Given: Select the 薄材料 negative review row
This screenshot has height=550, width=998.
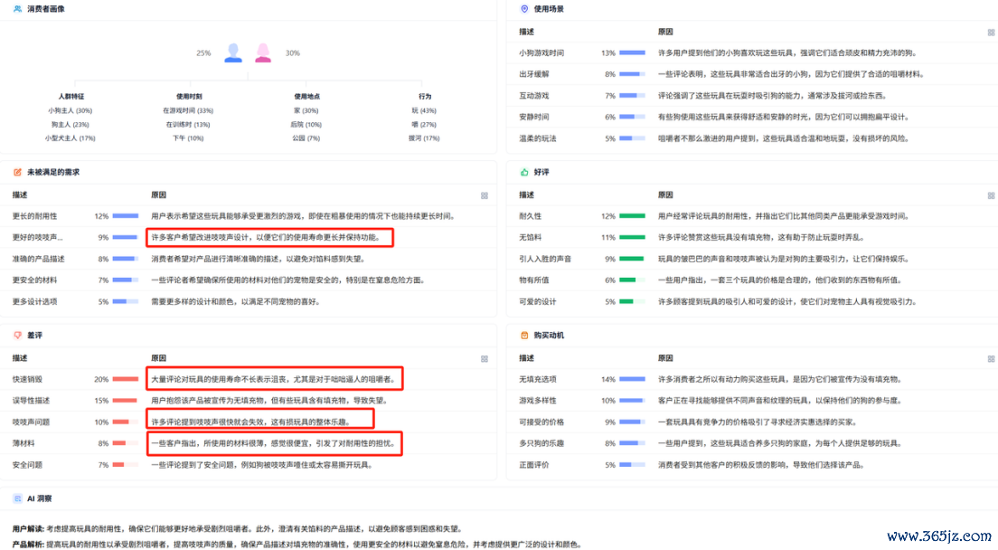Looking at the screenshot, I should (x=249, y=443).
